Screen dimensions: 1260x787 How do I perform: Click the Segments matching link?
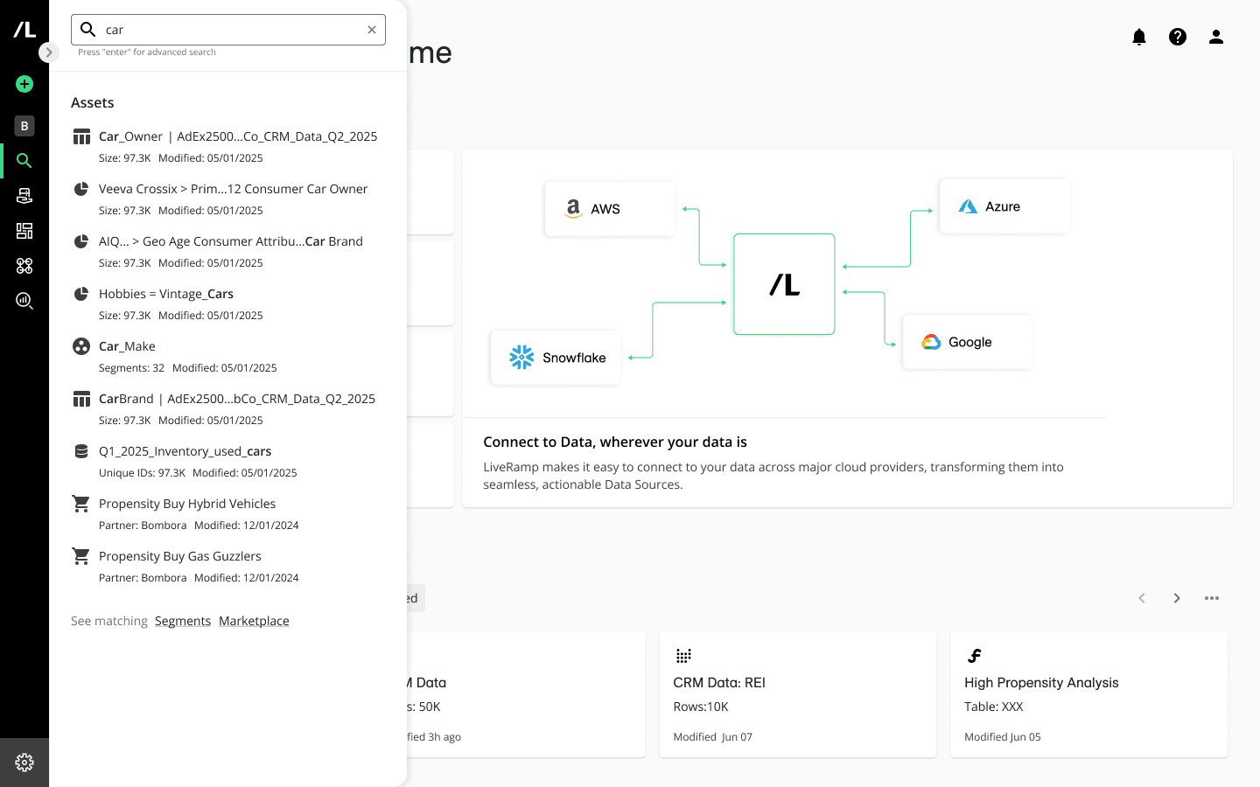[x=183, y=621]
